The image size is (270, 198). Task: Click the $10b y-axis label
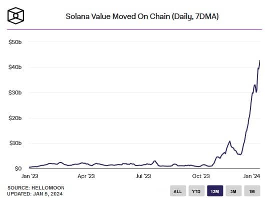[16, 143]
